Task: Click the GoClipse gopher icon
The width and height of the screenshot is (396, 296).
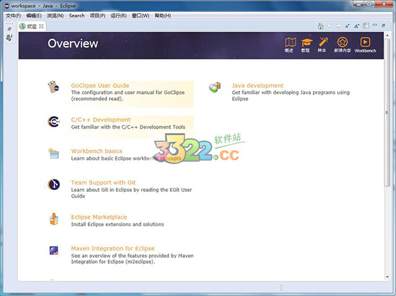Action: point(54,87)
